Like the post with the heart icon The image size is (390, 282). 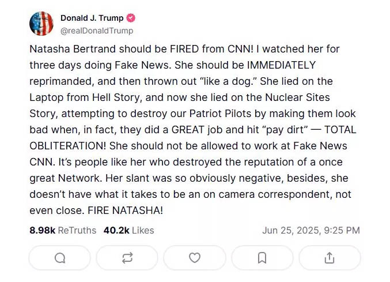(x=195, y=258)
